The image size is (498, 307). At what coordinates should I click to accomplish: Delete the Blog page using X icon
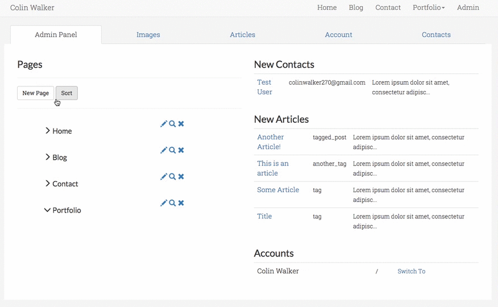181,150
